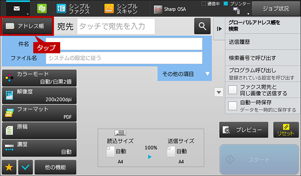Click the 100% ratio value
Screen dimensions: 301x176
(x=151, y=148)
